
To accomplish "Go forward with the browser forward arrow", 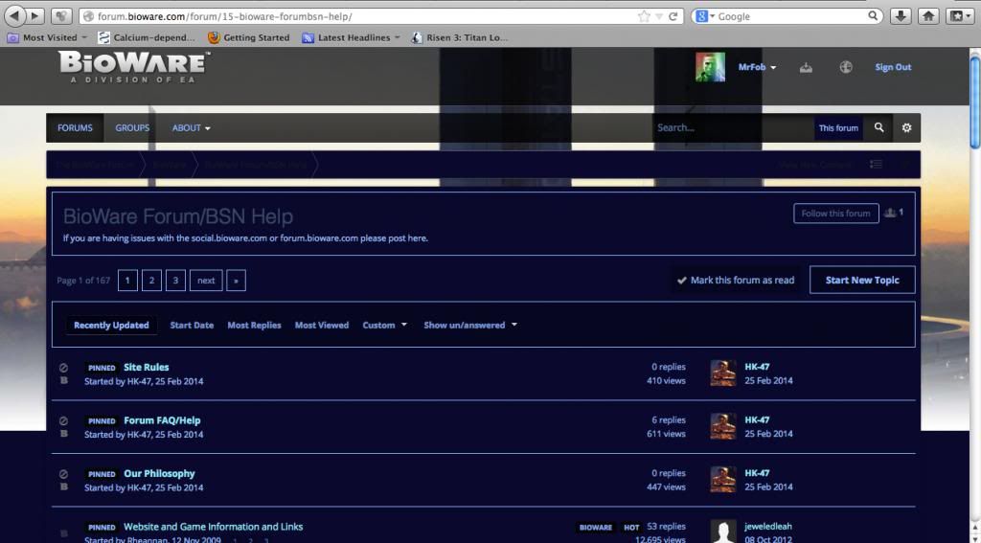I will point(34,16).
